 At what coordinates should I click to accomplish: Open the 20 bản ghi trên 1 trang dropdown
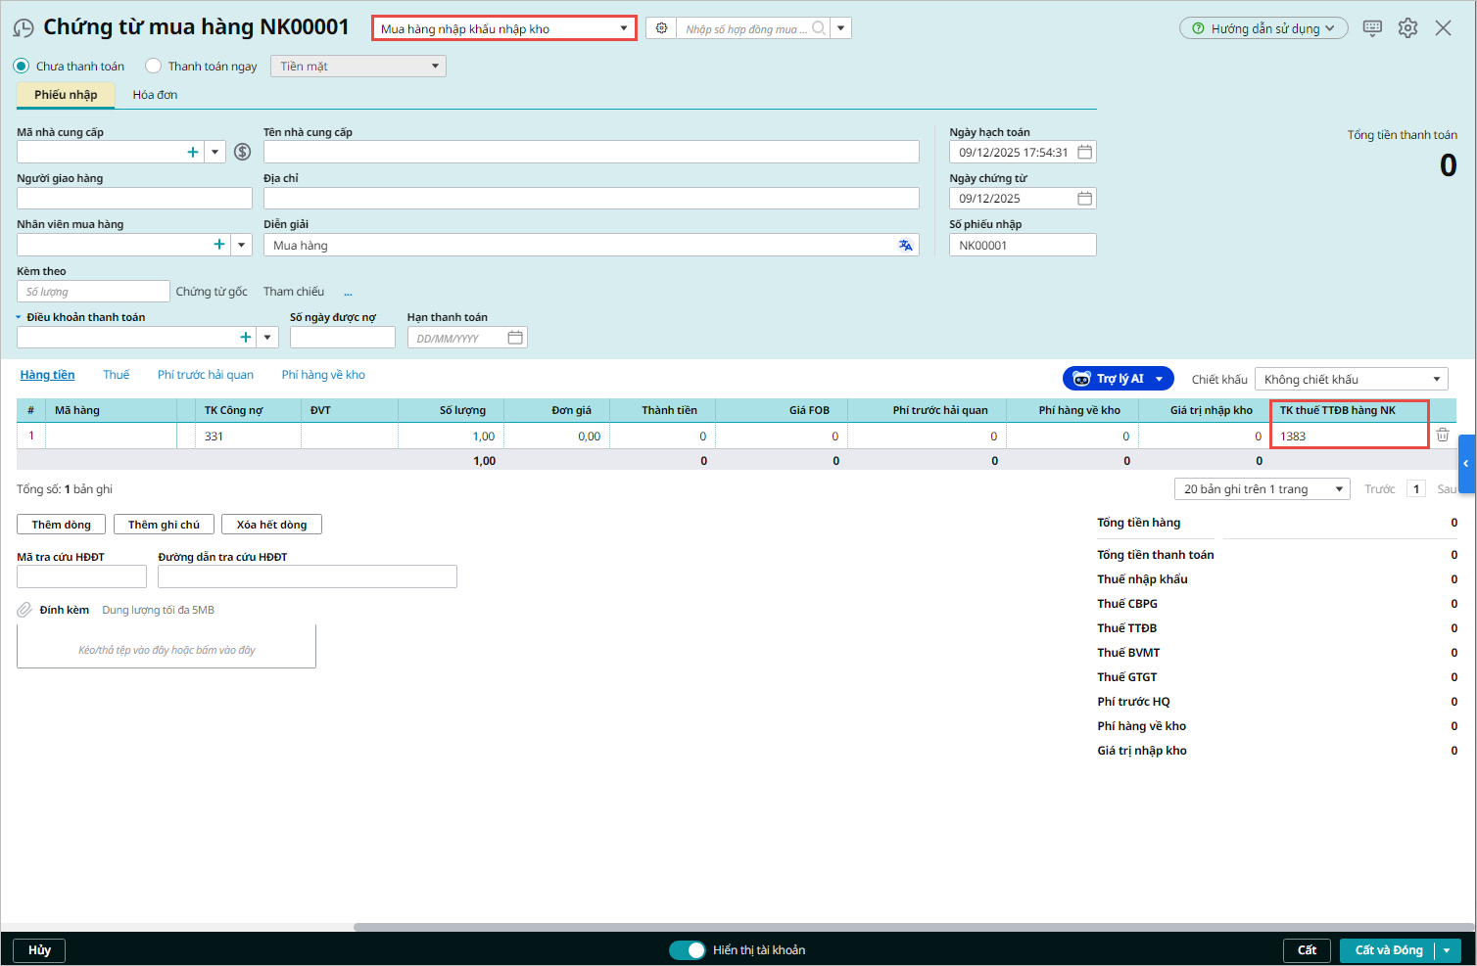click(x=1262, y=489)
